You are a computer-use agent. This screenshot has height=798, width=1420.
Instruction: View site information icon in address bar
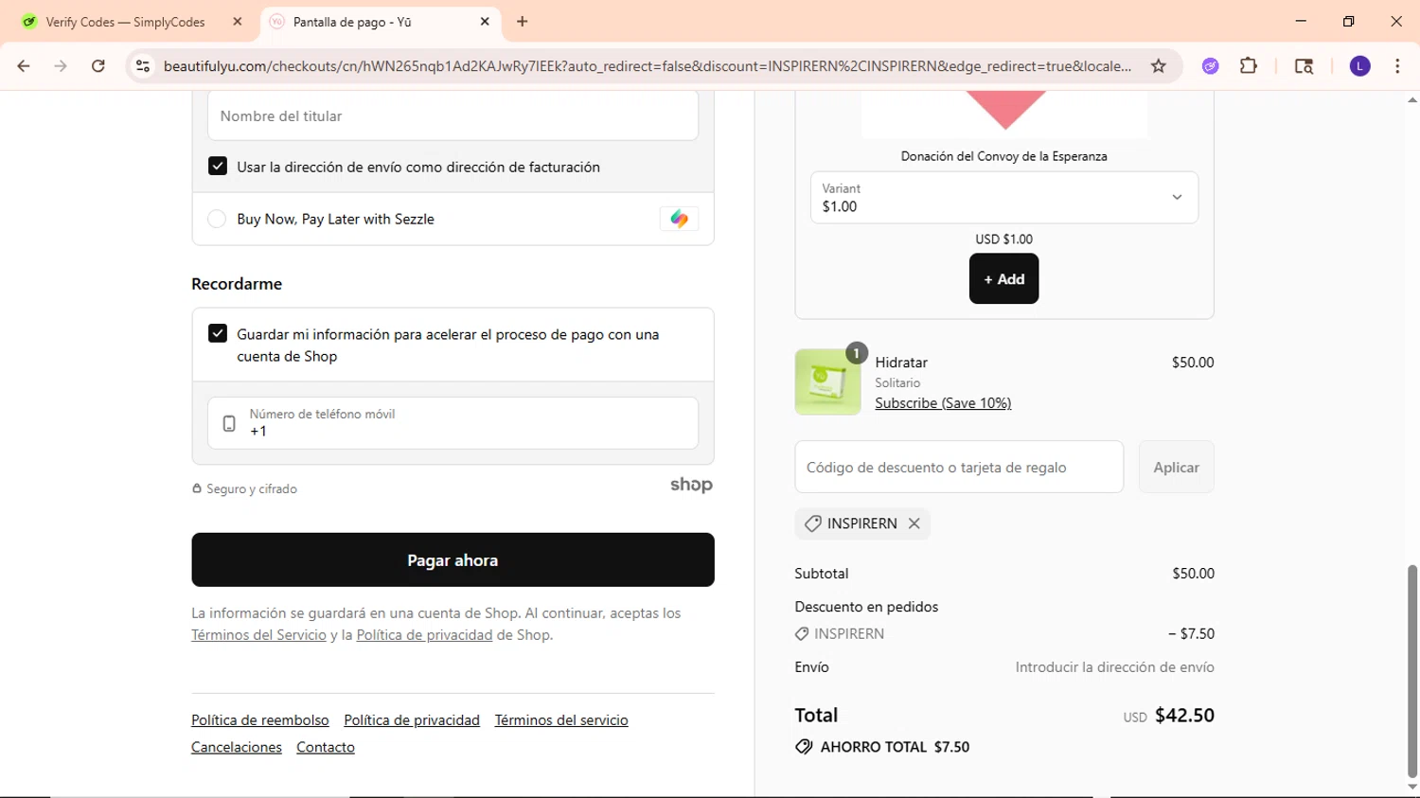click(143, 66)
